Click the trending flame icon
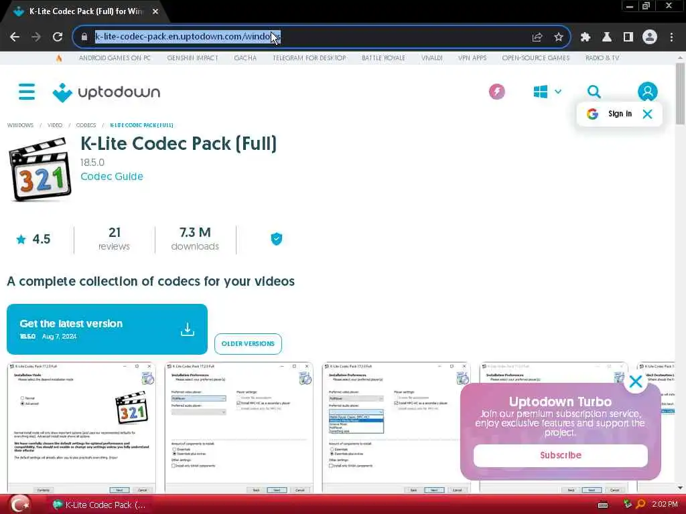The height and width of the screenshot is (514, 686). [x=59, y=58]
